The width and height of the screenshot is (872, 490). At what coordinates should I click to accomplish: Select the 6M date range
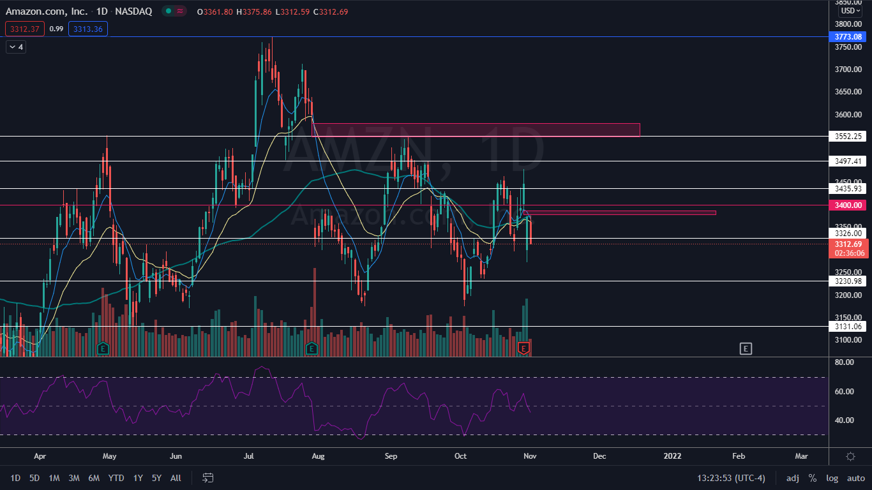[x=94, y=478]
